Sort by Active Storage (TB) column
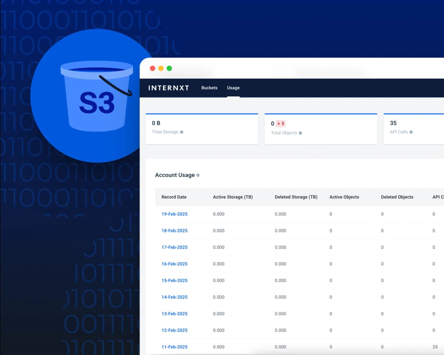The width and height of the screenshot is (444, 355). (x=233, y=197)
